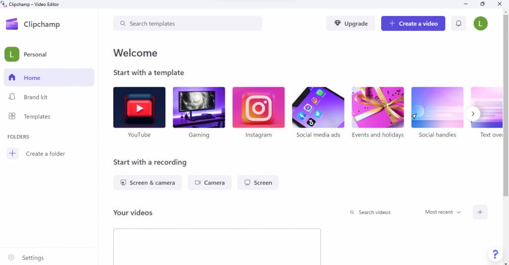Click the Create a video button
Image resolution: width=509 pixels, height=265 pixels.
(x=413, y=23)
